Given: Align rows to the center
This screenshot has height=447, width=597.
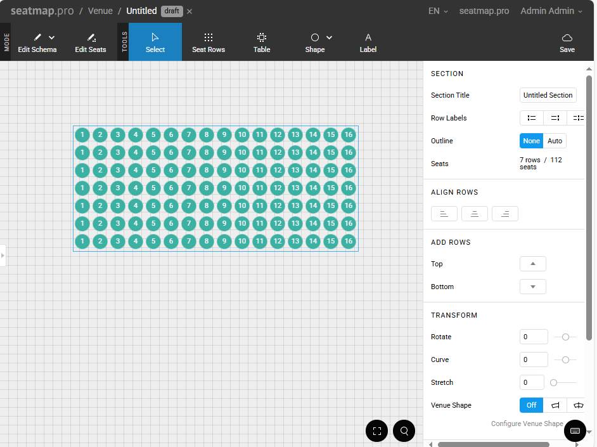Looking at the screenshot, I should [475, 214].
